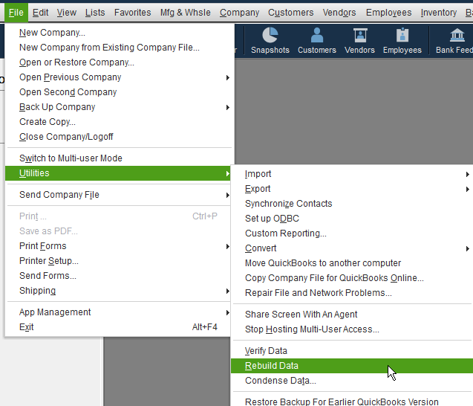Select Move QuickBooks to another computer
The width and height of the screenshot is (473, 406).
click(352, 263)
